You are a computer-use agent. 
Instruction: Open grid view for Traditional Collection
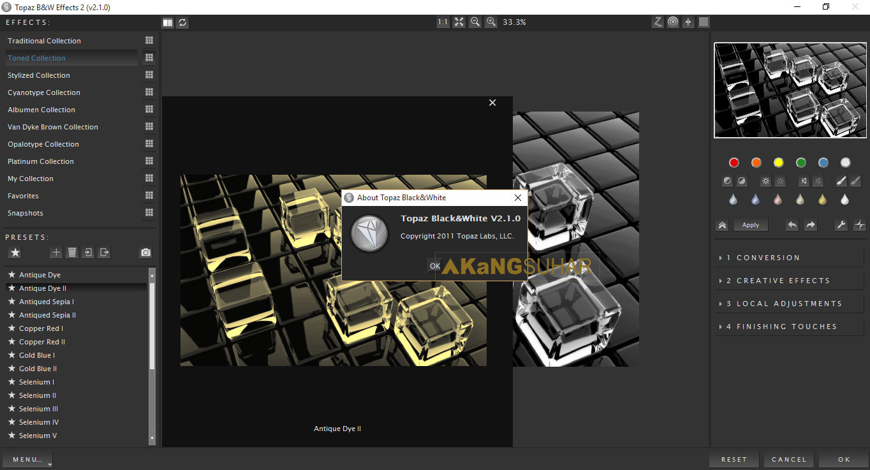(149, 40)
